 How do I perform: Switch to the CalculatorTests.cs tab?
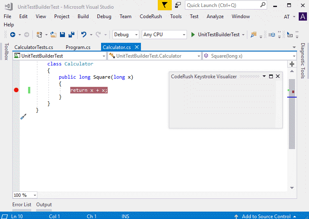(34, 47)
